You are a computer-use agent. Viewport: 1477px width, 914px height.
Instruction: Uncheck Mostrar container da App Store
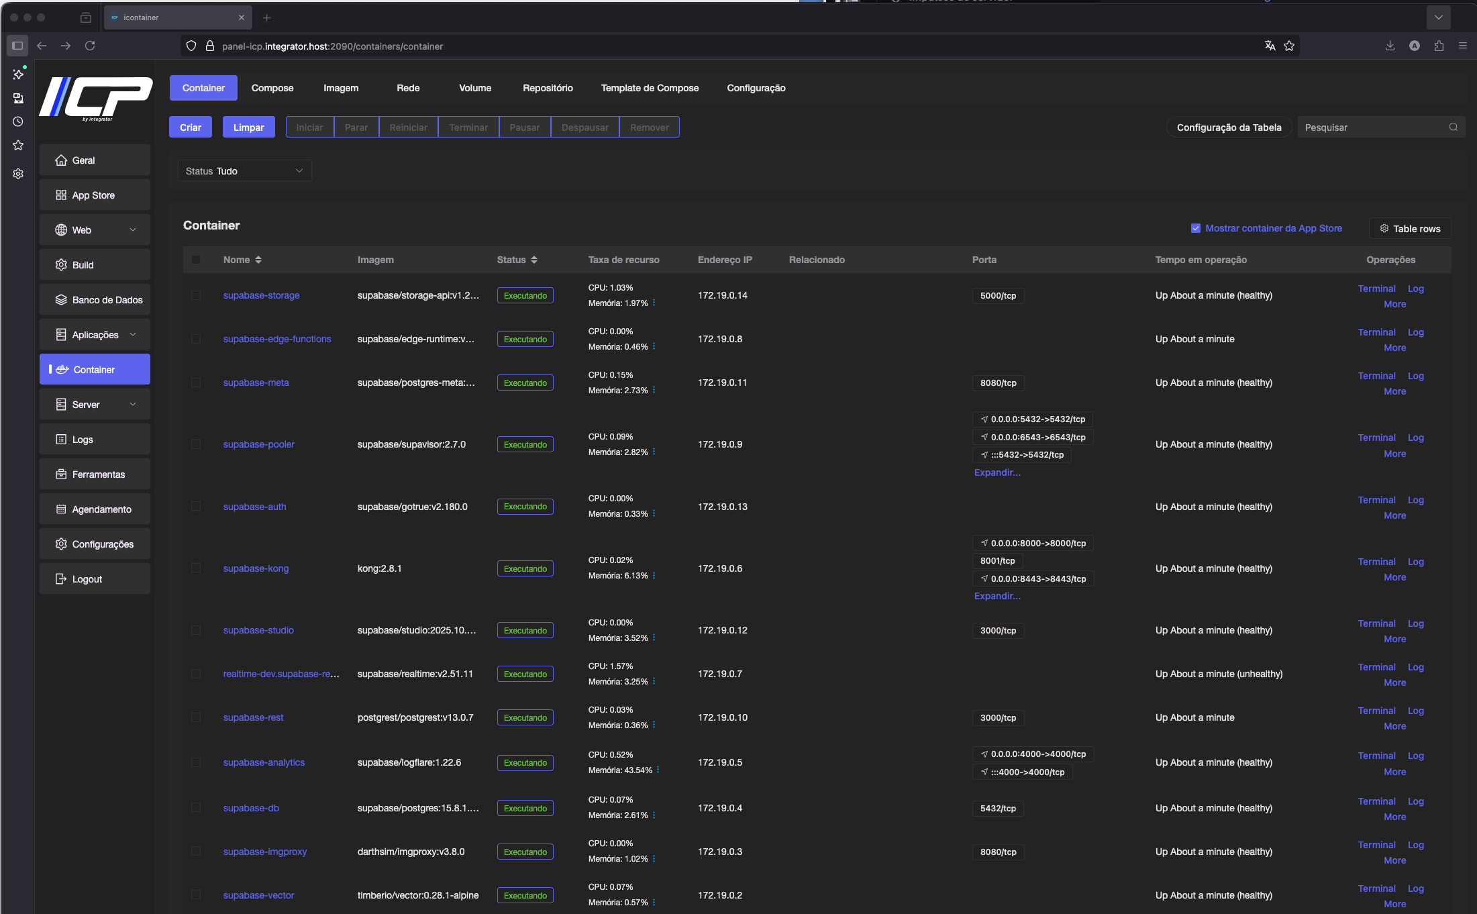[x=1195, y=228]
